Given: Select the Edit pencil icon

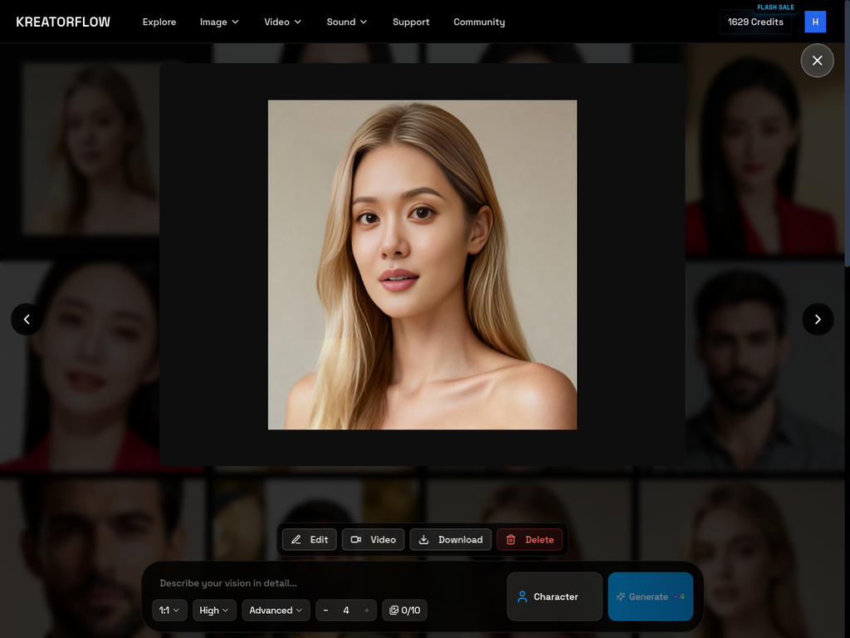Looking at the screenshot, I should [x=296, y=539].
